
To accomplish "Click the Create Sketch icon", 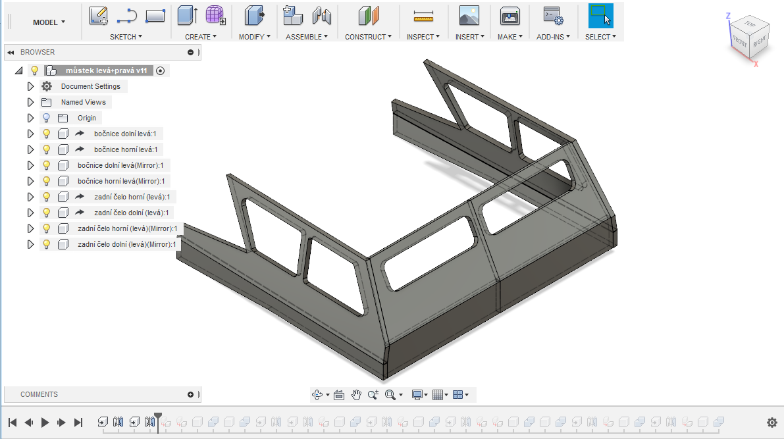I will pyautogui.click(x=99, y=15).
